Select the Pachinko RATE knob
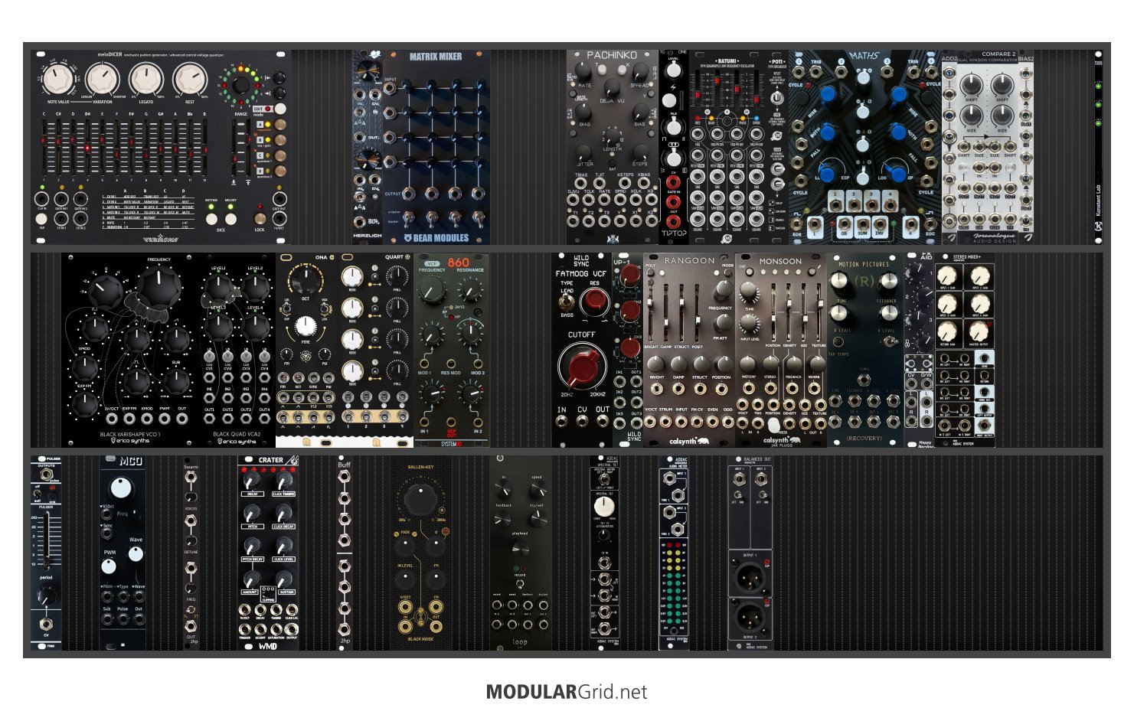 click(583, 70)
